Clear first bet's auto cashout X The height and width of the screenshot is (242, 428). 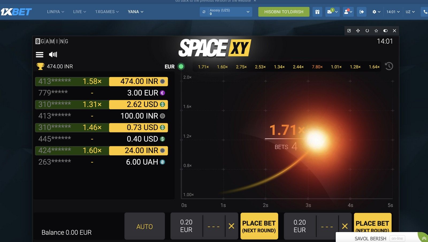point(231,226)
